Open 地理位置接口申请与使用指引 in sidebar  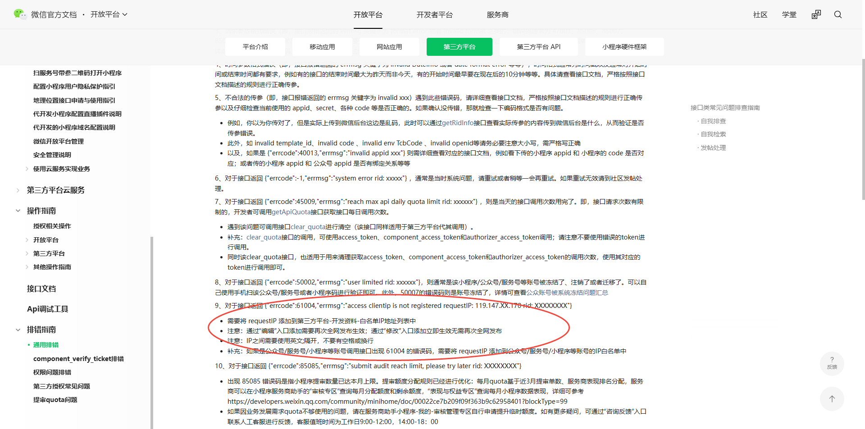coord(74,100)
